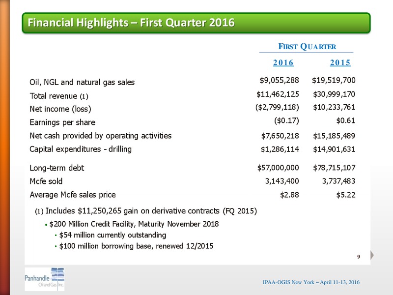Screen dimensions: 393x295
Task: Click the value ($2,799,118)
Action: [x=277, y=107]
